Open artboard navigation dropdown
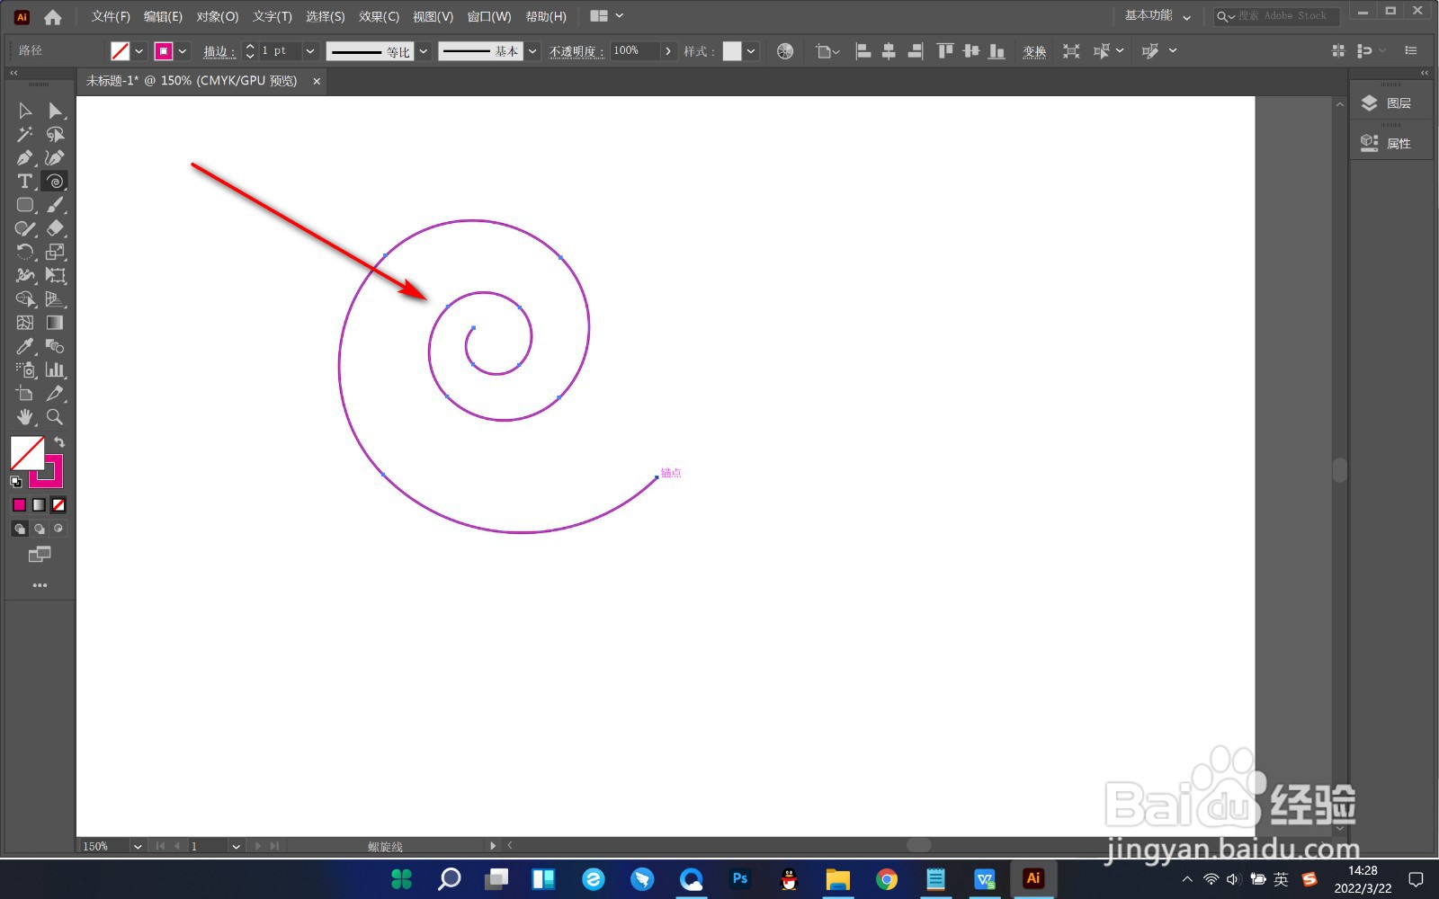This screenshot has height=899, width=1439. point(236,846)
